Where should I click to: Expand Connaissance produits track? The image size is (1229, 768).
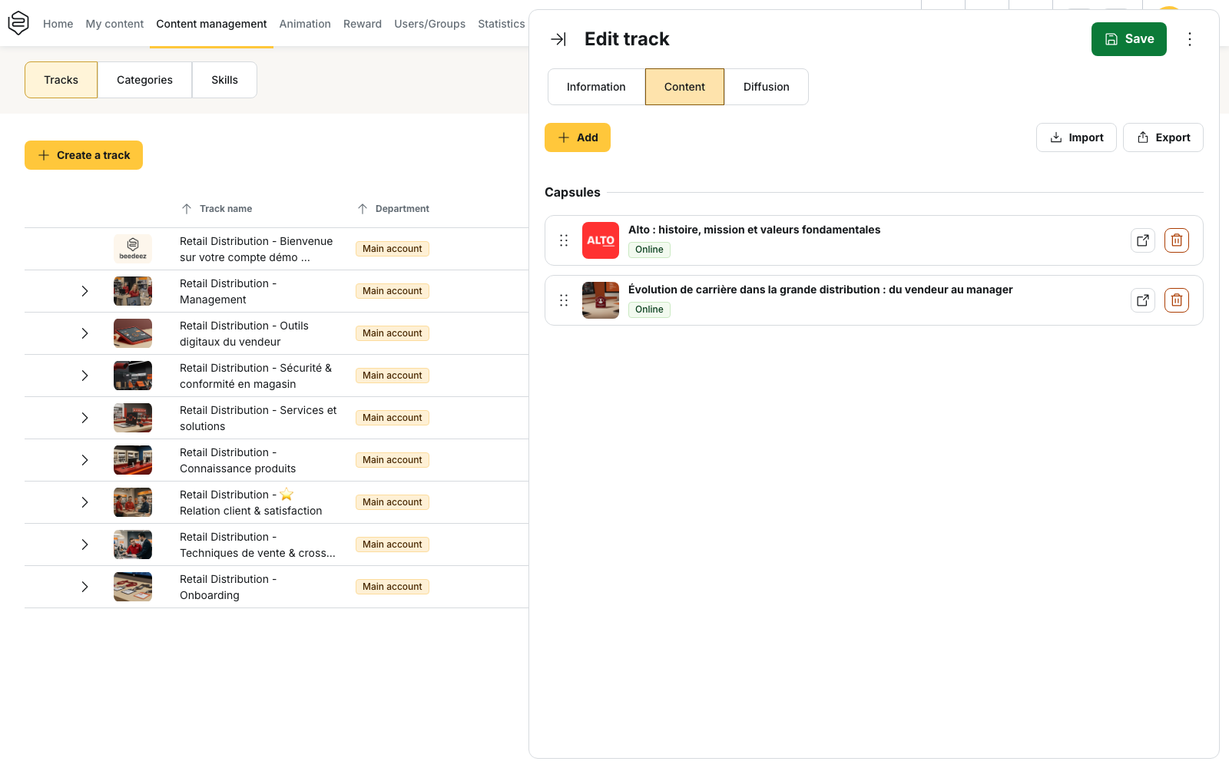tap(84, 460)
